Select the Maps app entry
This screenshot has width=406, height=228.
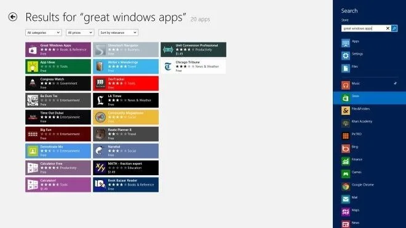(370, 211)
